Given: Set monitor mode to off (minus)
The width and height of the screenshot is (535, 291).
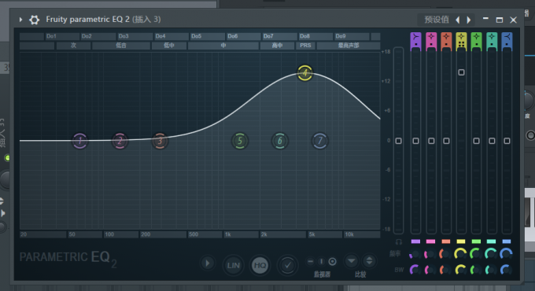Looking at the screenshot, I should tap(310, 262).
